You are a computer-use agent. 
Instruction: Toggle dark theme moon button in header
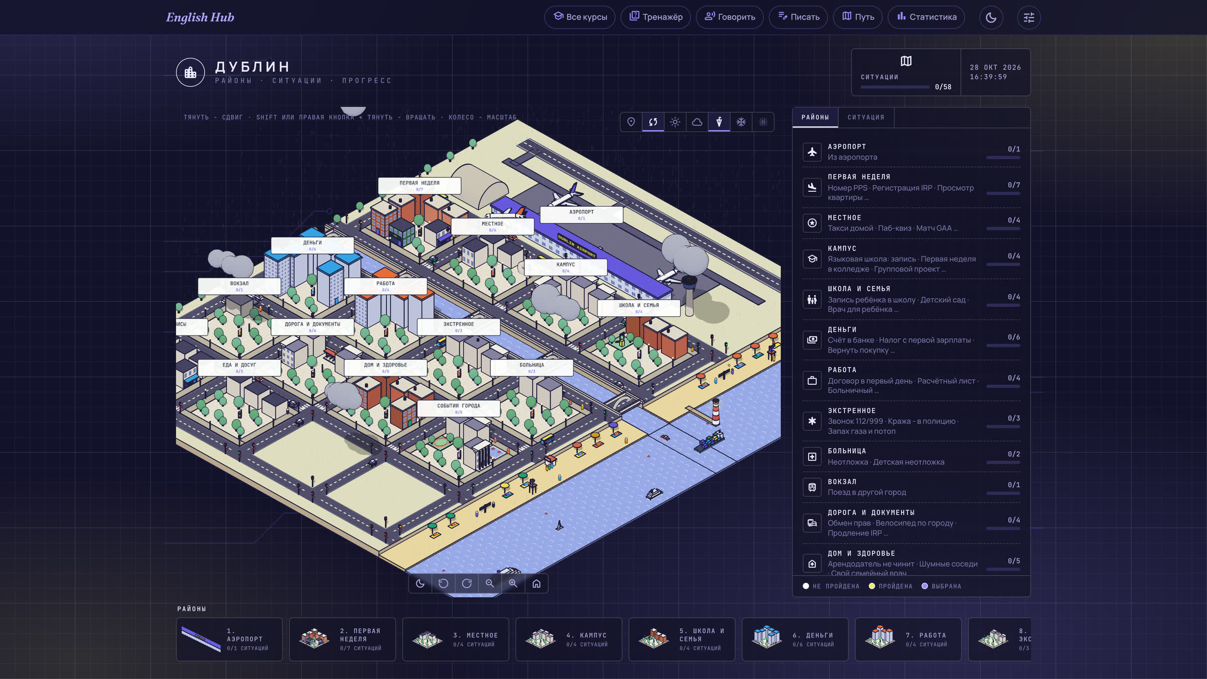[991, 17]
